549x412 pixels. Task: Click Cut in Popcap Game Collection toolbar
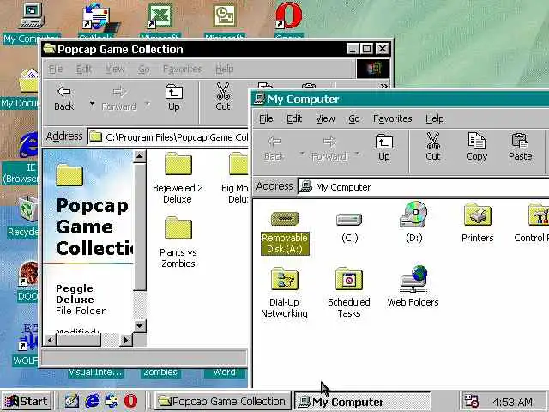coord(223,98)
